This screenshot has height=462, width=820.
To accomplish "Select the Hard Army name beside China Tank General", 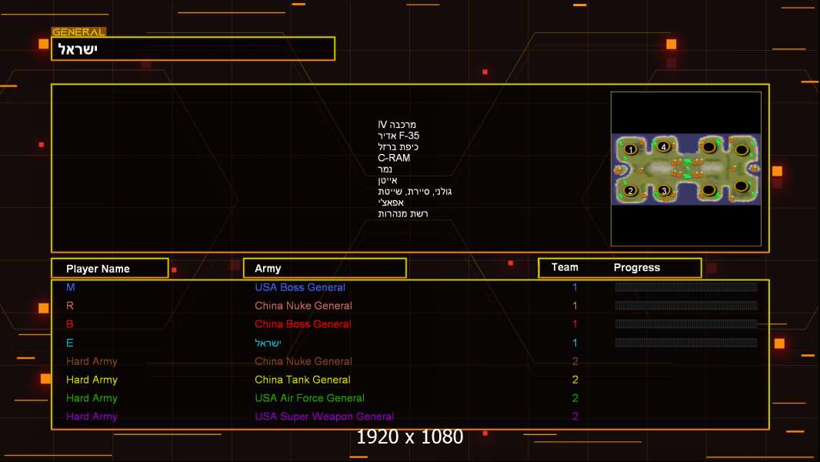I will coord(92,380).
